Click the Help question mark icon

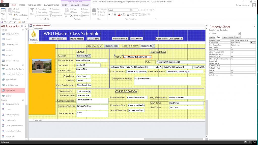(x=244, y=2)
